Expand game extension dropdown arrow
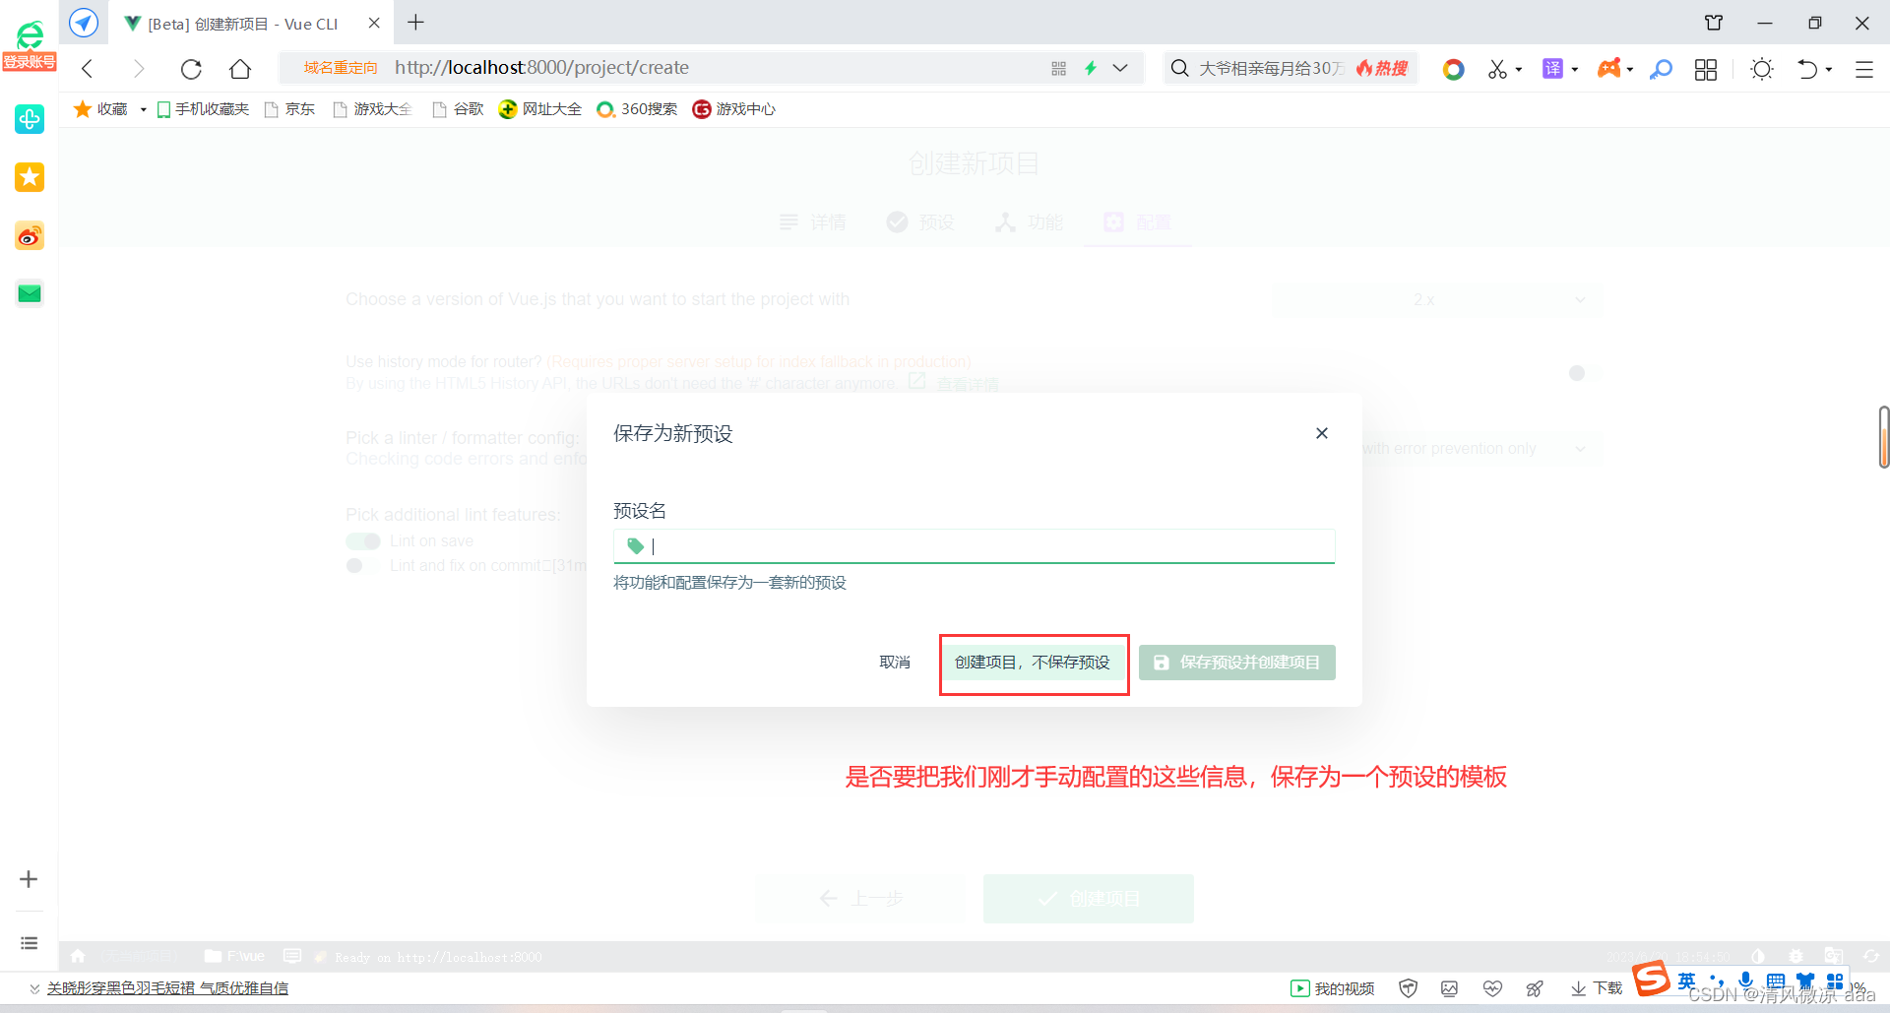 pos(1630,70)
